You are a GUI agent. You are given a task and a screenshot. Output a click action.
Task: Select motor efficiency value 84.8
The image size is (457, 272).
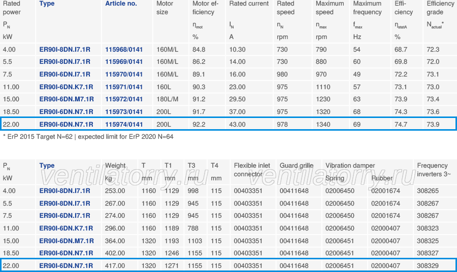click(x=199, y=50)
